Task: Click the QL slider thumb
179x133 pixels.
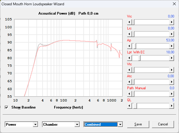Action: tap(135, 106)
